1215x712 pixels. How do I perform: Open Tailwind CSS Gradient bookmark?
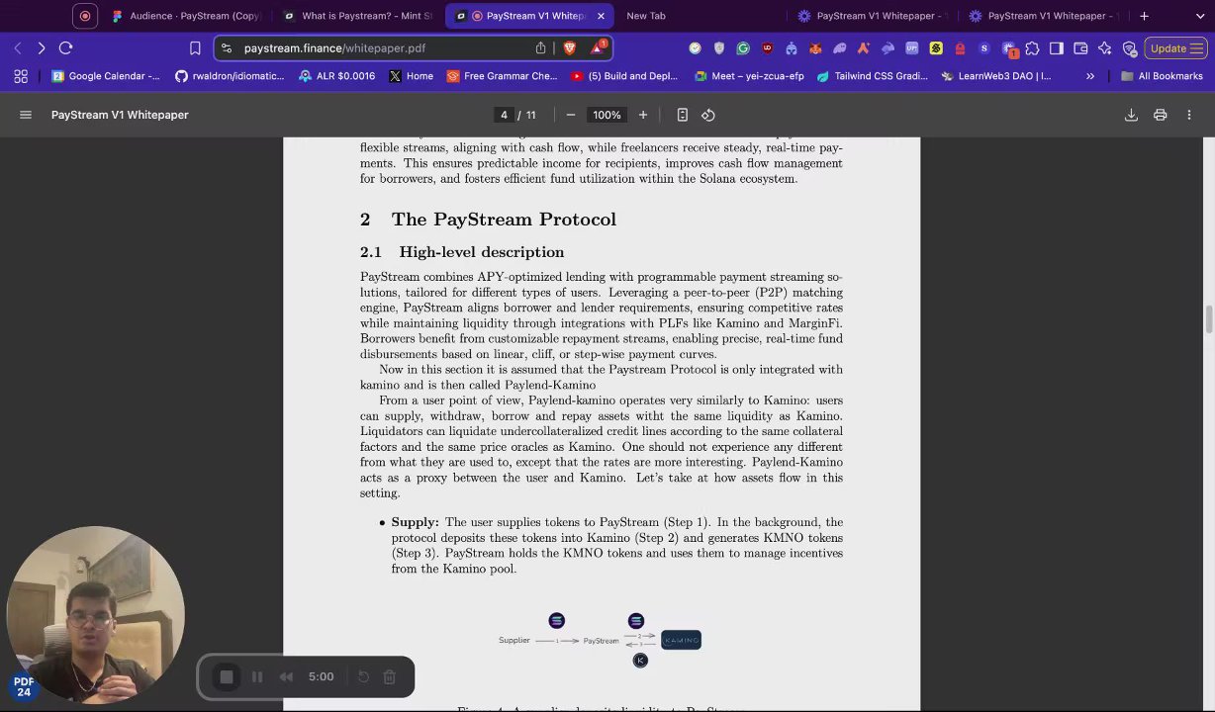[x=873, y=76]
